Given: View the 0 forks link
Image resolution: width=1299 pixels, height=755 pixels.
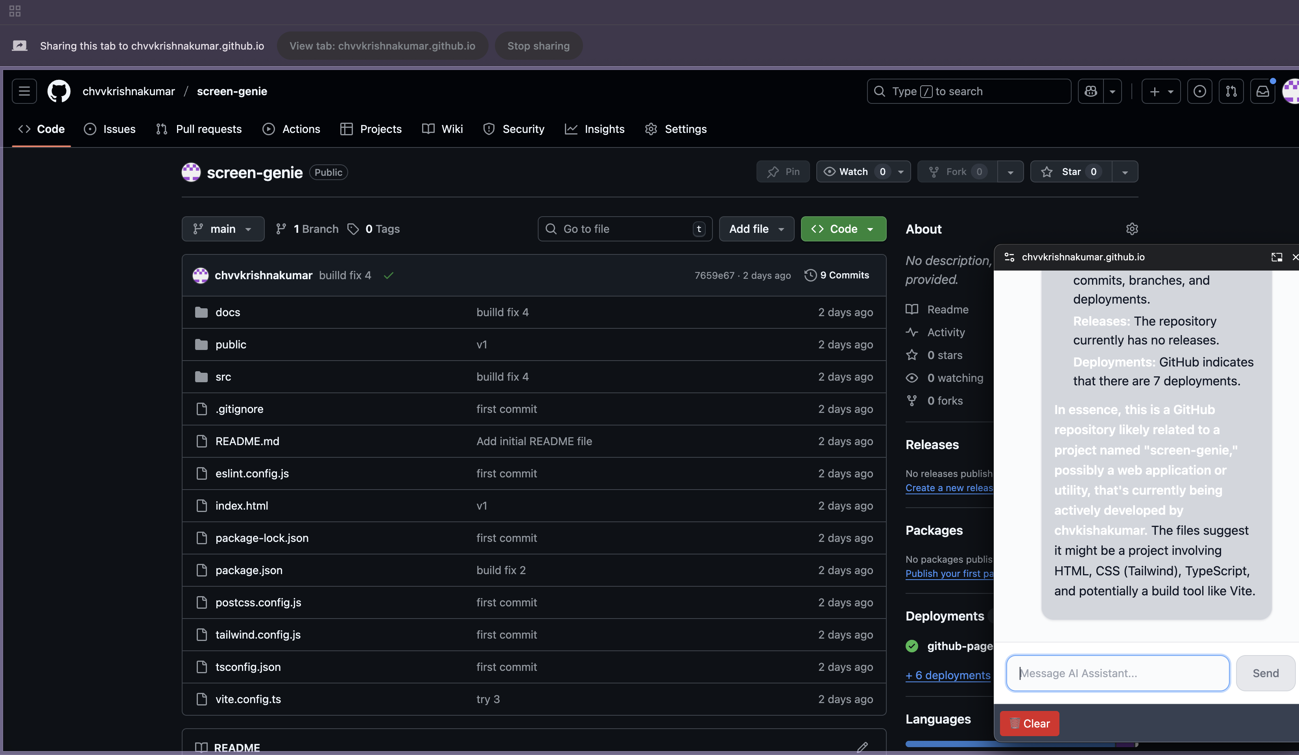Looking at the screenshot, I should [934, 400].
